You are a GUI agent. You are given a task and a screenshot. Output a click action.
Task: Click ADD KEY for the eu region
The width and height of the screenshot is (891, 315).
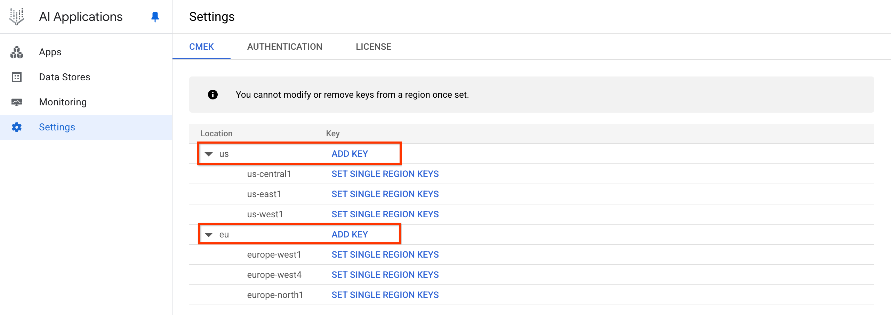tap(349, 234)
